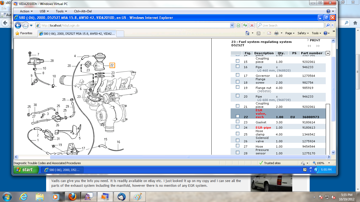Open the USB menu in Virtual PC

[x=44, y=11]
